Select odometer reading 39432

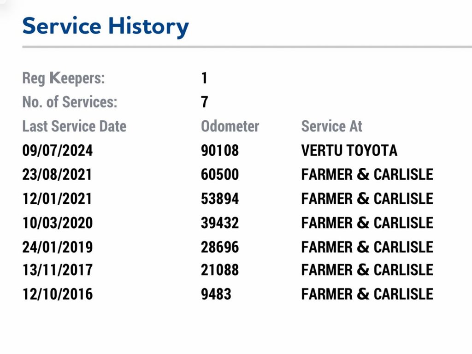(220, 223)
